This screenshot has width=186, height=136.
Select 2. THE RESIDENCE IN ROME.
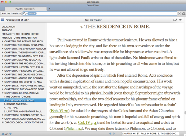(23, 100)
